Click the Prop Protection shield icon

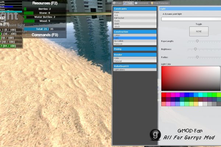tap(152, 3)
